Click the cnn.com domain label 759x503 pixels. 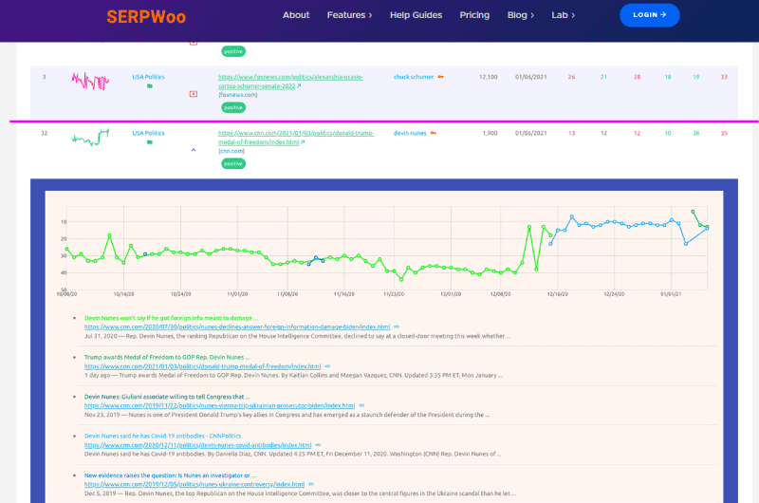click(x=231, y=151)
